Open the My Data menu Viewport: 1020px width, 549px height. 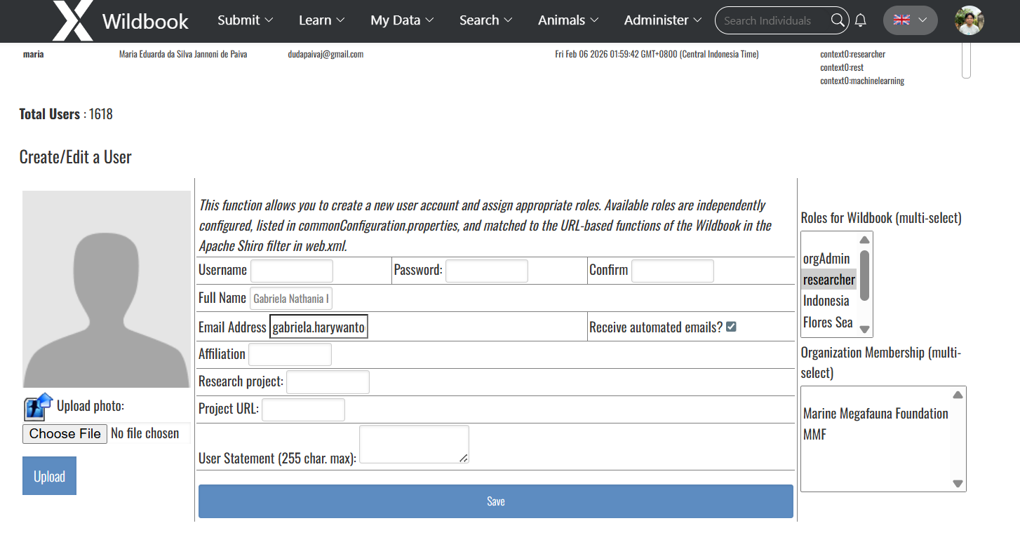coord(402,20)
